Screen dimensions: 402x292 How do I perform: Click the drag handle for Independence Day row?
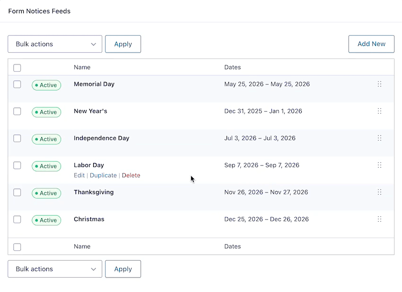pyautogui.click(x=379, y=138)
